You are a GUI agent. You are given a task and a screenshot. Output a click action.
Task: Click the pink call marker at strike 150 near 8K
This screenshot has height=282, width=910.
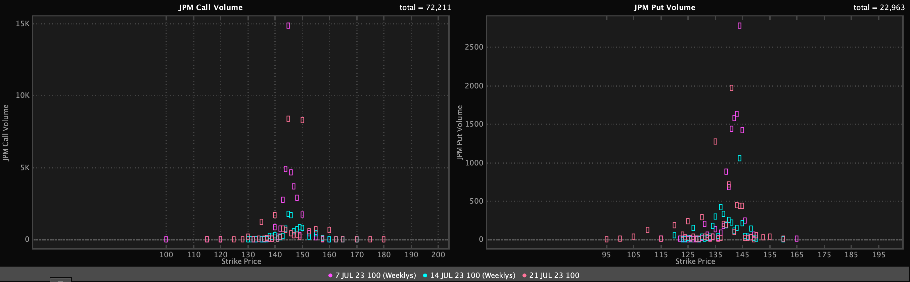(303, 120)
